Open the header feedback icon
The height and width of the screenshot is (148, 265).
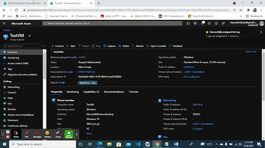(223, 23)
